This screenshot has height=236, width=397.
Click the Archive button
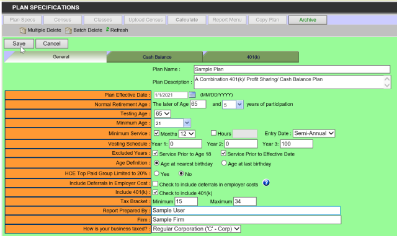click(x=308, y=20)
